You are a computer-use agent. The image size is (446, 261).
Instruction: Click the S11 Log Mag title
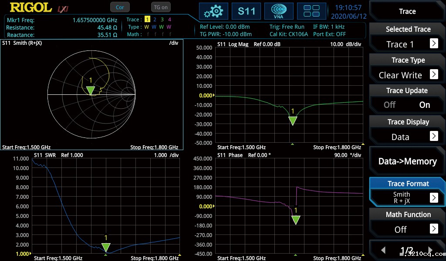(233, 44)
